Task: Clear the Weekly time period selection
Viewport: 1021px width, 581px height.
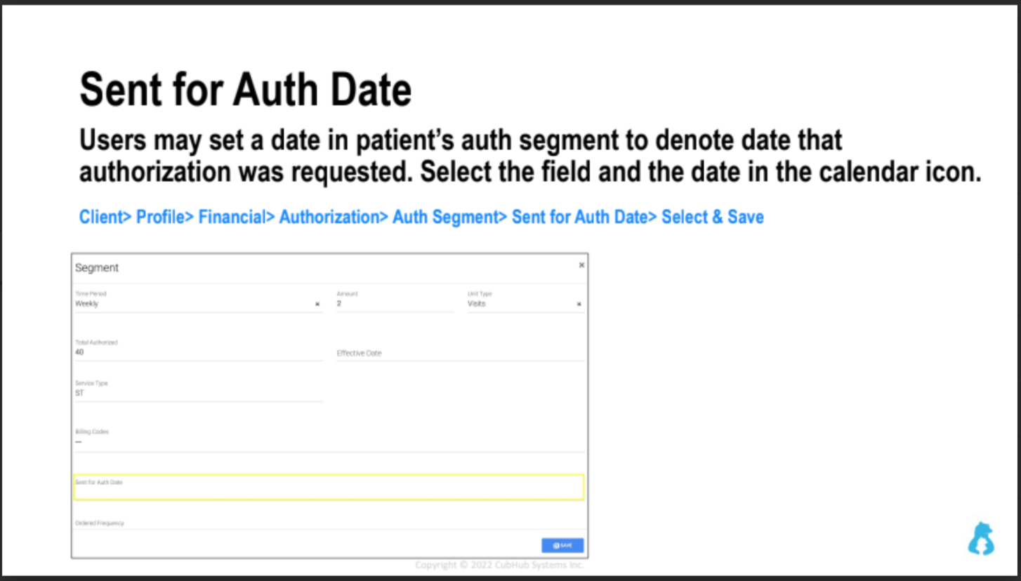Action: (317, 305)
